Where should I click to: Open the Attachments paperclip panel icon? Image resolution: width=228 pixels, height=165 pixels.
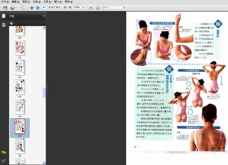4,161
